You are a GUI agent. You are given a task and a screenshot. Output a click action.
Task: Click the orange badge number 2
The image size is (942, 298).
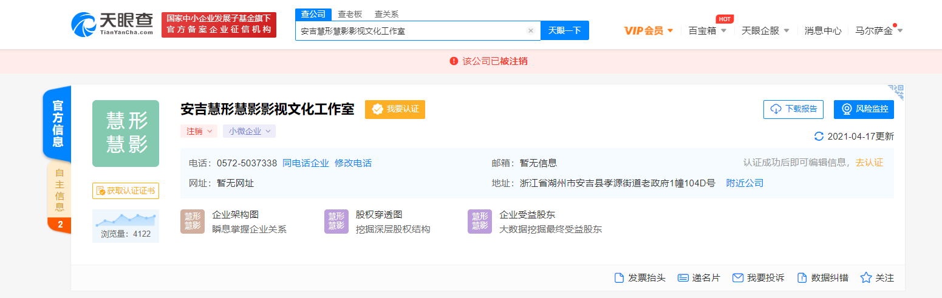(60, 225)
